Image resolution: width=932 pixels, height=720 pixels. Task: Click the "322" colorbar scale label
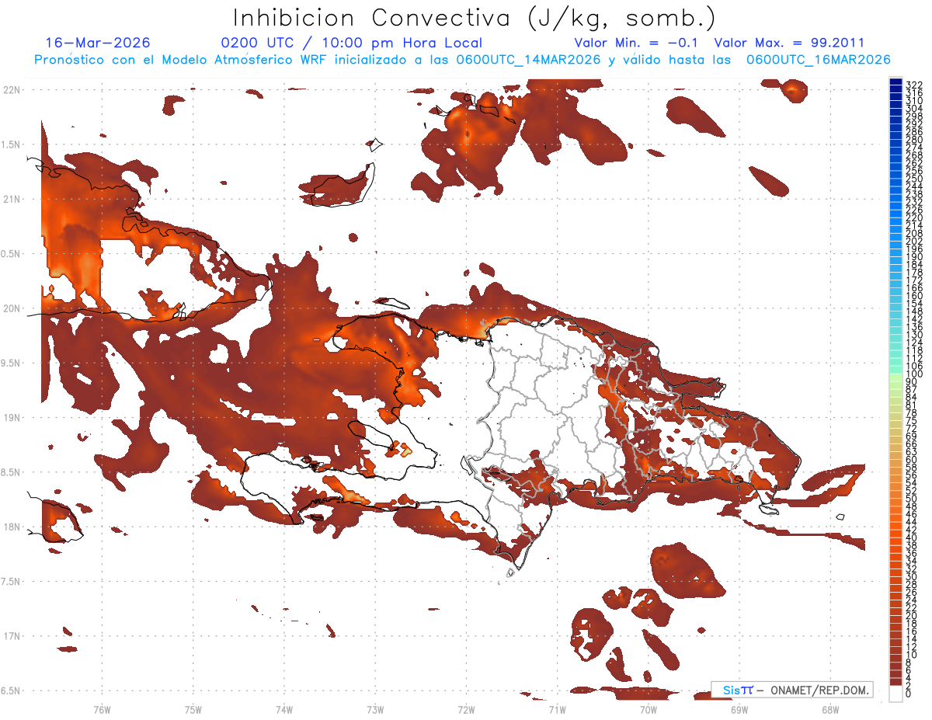point(914,84)
